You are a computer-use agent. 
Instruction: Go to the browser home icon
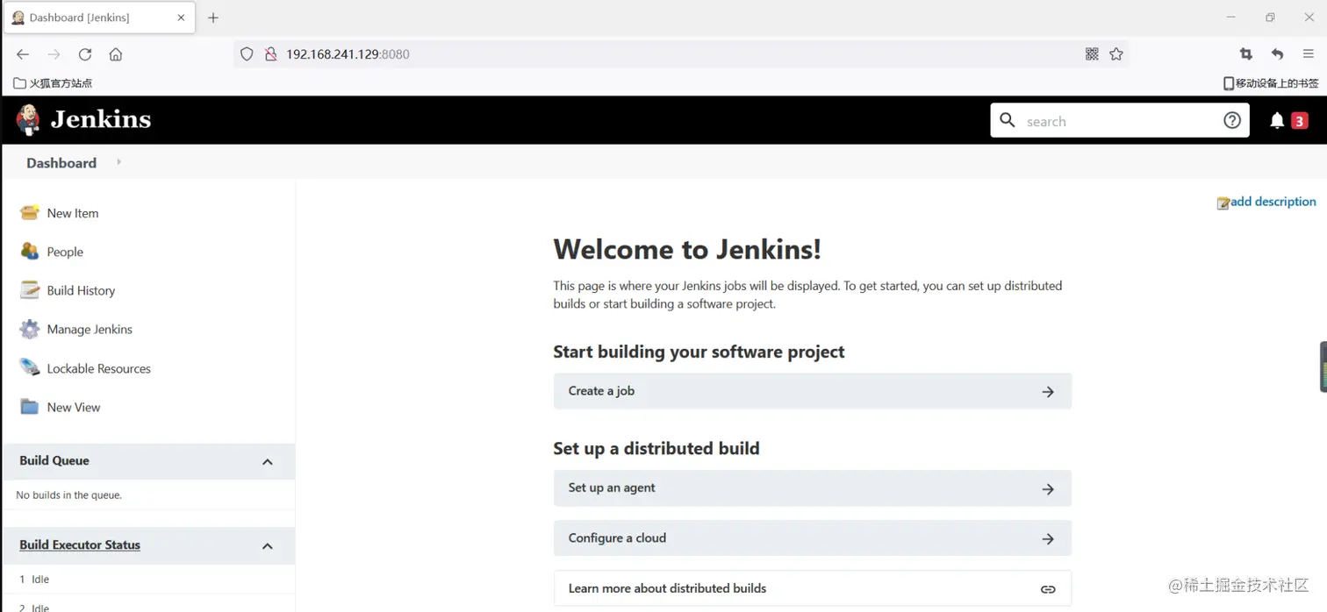point(116,54)
